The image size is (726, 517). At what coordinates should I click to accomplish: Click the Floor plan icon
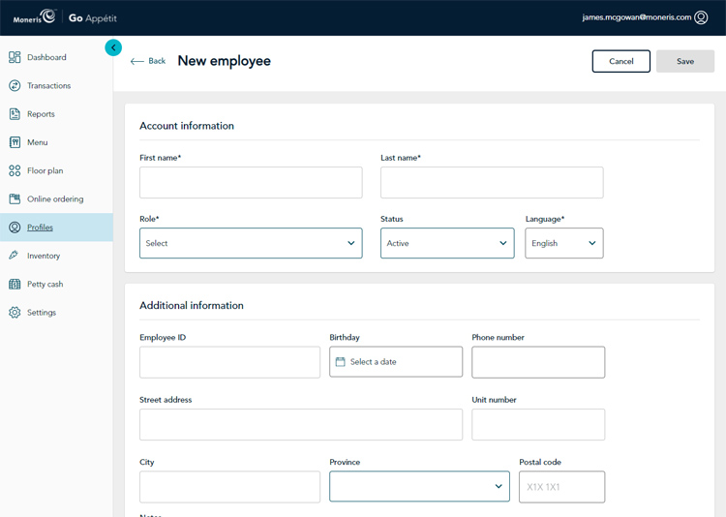pyautogui.click(x=15, y=170)
